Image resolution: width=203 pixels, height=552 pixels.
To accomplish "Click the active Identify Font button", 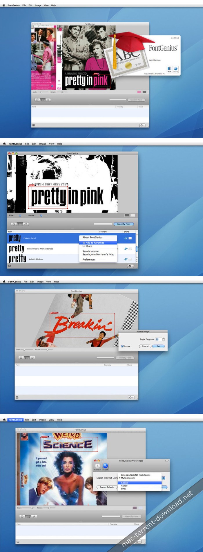I will tap(124, 224).
